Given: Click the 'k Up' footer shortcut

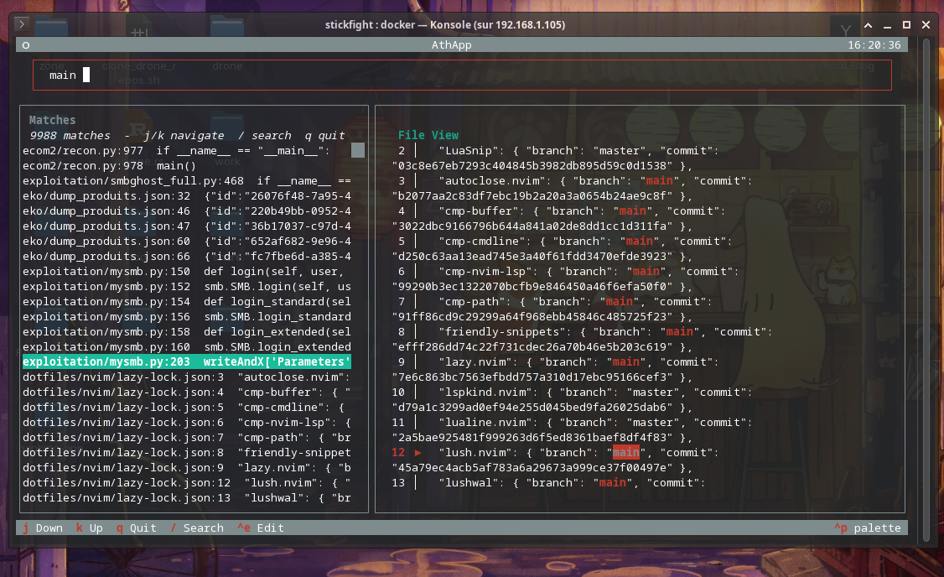Looking at the screenshot, I should [90, 528].
